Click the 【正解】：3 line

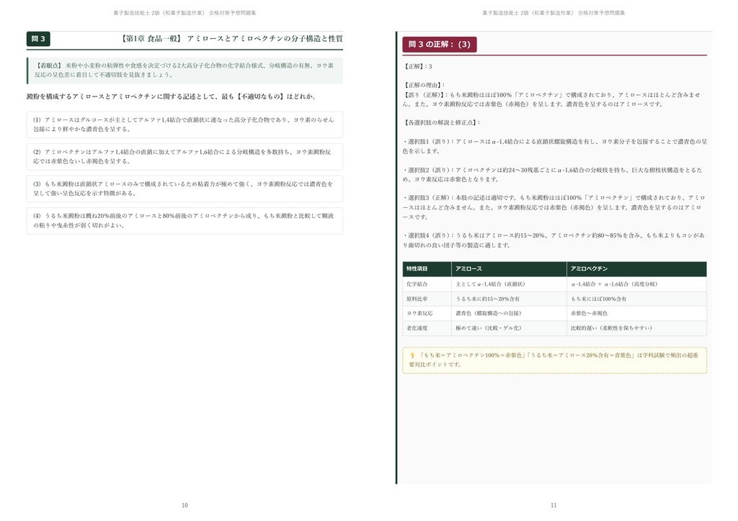click(417, 67)
